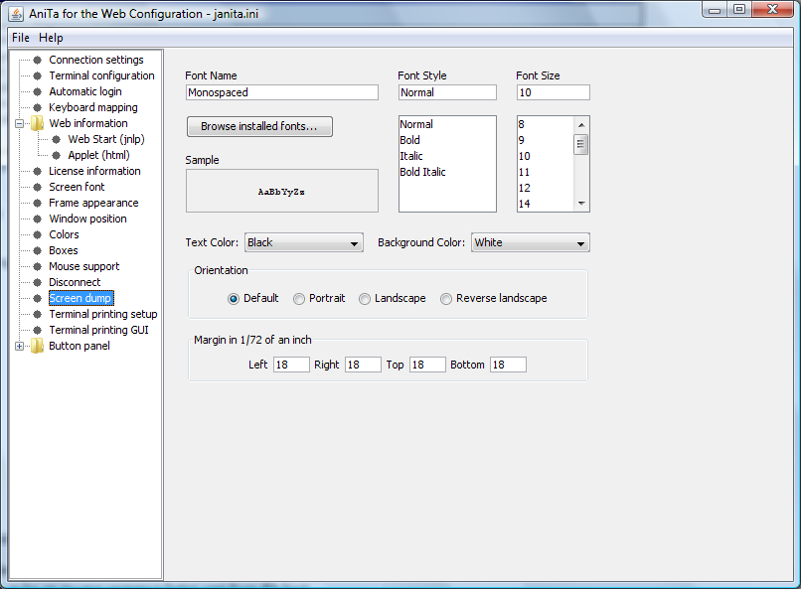Select the Reverse landscape radio button
The width and height of the screenshot is (801, 589).
click(x=446, y=299)
